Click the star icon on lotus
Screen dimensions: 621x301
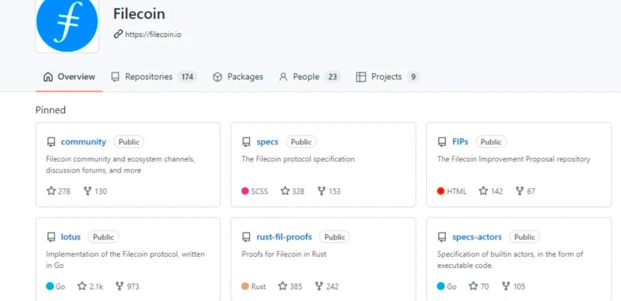coord(82,287)
